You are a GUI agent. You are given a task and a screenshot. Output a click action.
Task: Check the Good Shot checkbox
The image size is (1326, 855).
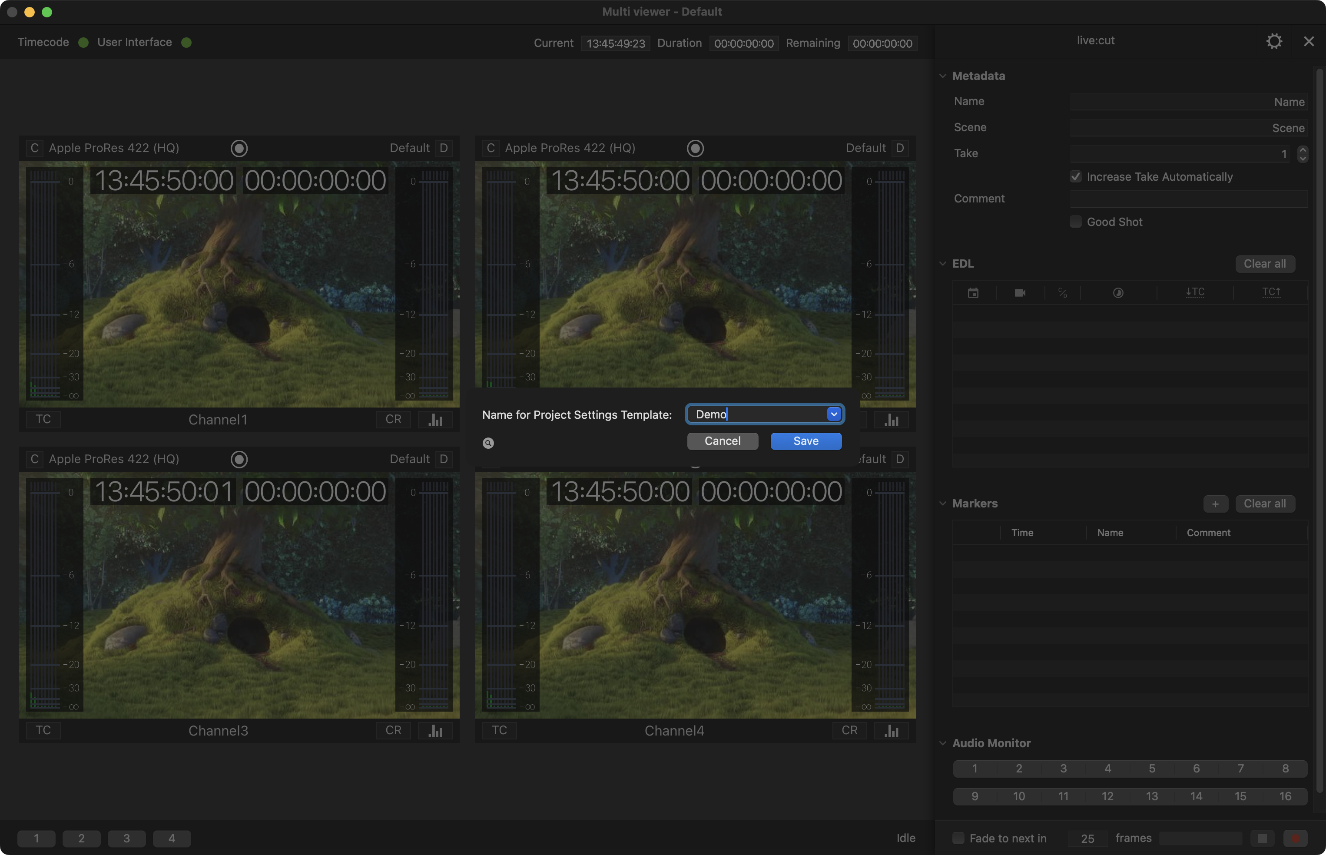[1076, 222]
